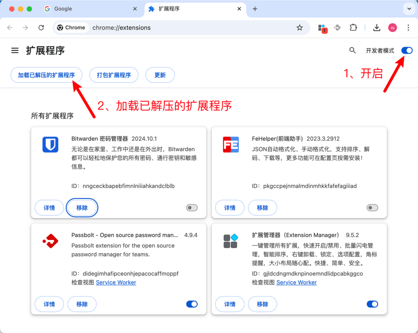Close the 扩展程序 tab
The height and width of the screenshot is (333, 418).
coord(239,9)
